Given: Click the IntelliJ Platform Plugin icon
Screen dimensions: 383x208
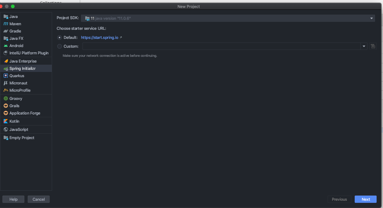Looking at the screenshot, I should pos(6,53).
